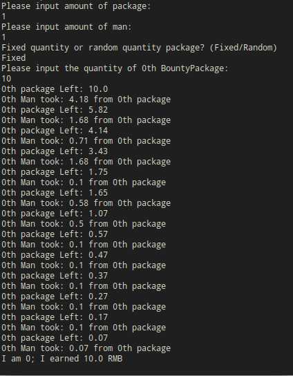This screenshot has height=376, width=293.
Task: Click the 'package Left: 5.82' line
Action: (55, 110)
